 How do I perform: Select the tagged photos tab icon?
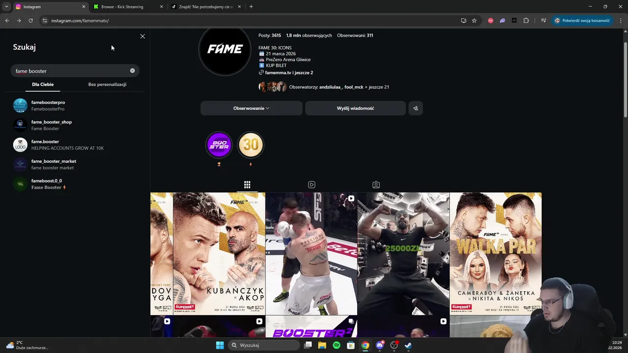pyautogui.click(x=376, y=185)
